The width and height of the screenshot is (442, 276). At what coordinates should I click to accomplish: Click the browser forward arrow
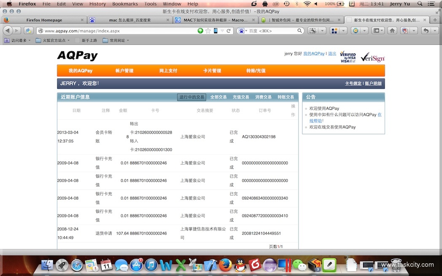17,30
